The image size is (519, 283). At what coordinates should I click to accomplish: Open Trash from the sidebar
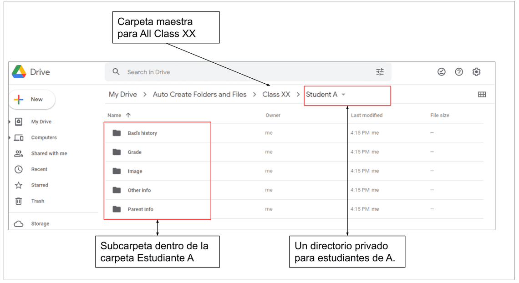(x=37, y=201)
